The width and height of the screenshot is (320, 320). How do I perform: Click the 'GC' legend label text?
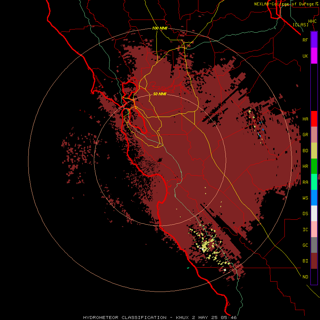click(x=305, y=245)
